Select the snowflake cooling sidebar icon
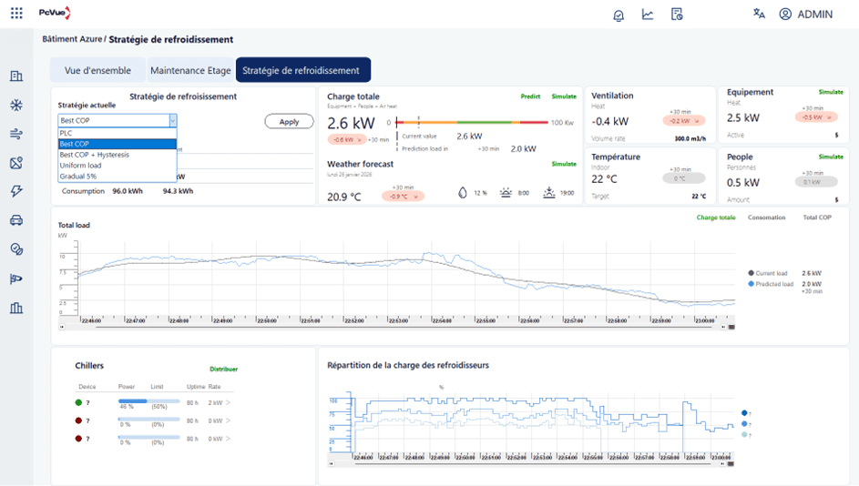859x486 pixels. click(16, 106)
